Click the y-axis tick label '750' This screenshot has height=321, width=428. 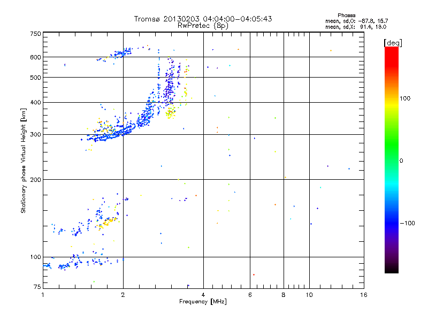pos(35,34)
